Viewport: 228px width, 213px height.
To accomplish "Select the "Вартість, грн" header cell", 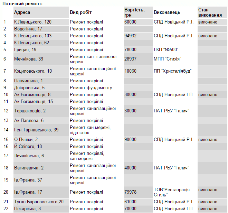I will point(134,12).
